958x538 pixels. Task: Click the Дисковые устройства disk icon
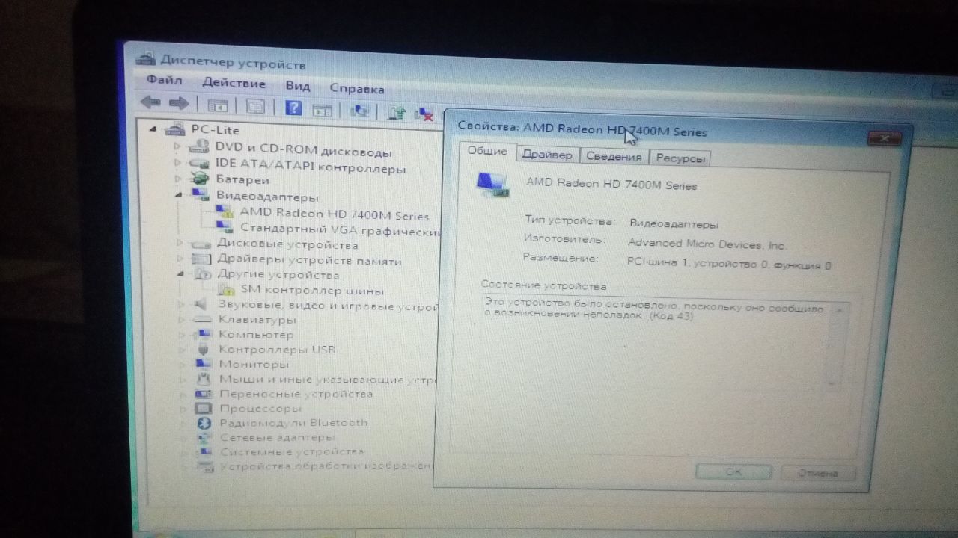[202, 244]
